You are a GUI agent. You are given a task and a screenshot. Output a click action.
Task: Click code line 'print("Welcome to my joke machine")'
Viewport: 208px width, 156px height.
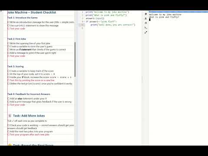(107, 12)
